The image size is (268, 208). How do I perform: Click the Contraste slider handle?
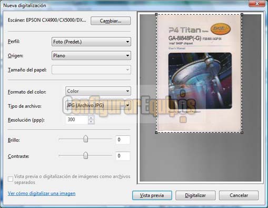[86, 155]
